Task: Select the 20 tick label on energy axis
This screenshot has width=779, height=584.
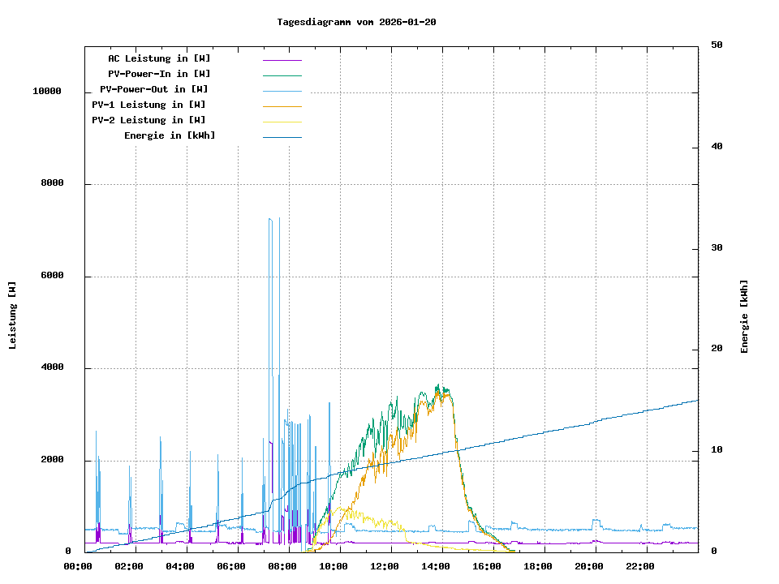Action: point(717,350)
